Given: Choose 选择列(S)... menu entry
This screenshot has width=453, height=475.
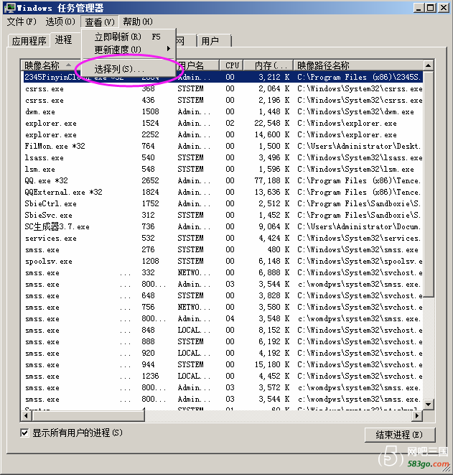Looking at the screenshot, I should (129, 69).
